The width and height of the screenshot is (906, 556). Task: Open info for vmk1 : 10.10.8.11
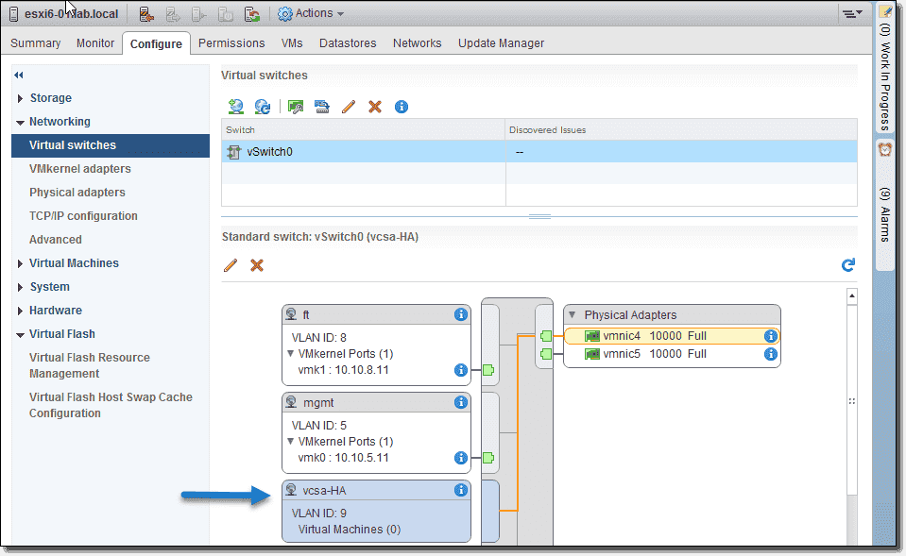(460, 370)
